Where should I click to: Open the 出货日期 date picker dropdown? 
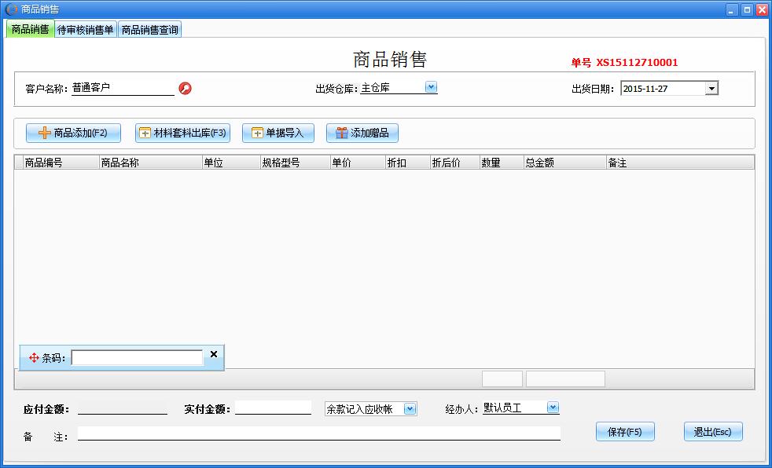tap(711, 89)
